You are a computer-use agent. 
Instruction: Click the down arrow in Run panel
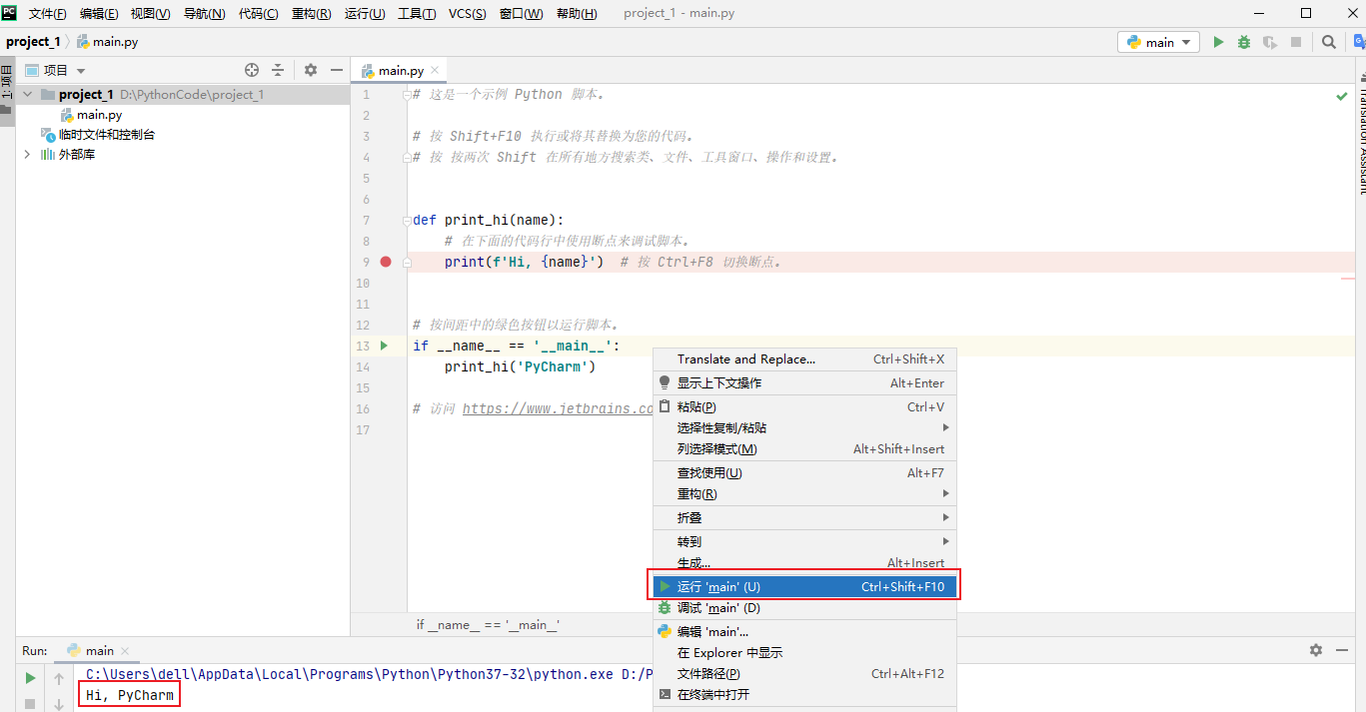click(x=59, y=704)
